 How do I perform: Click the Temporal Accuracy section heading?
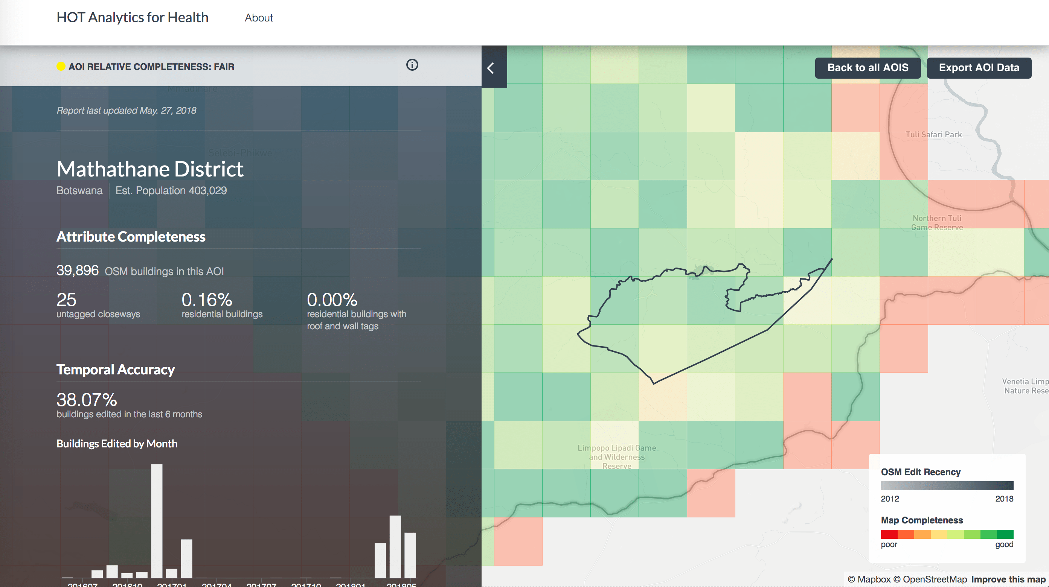pos(116,370)
